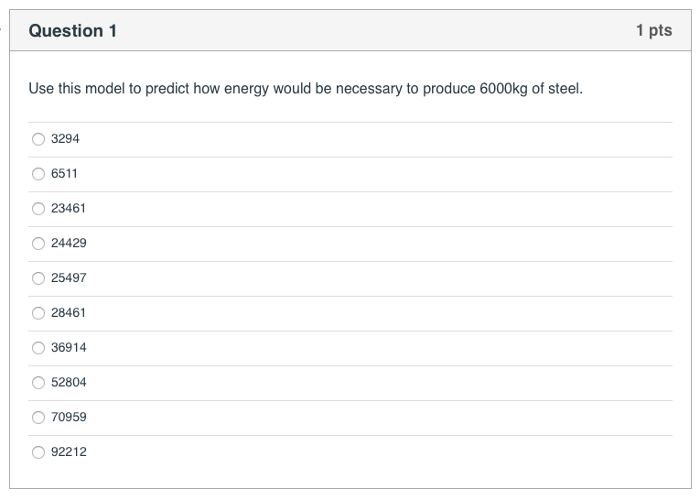The width and height of the screenshot is (700, 500).
Task: Click the answer text label "36914"
Action: click(x=69, y=348)
